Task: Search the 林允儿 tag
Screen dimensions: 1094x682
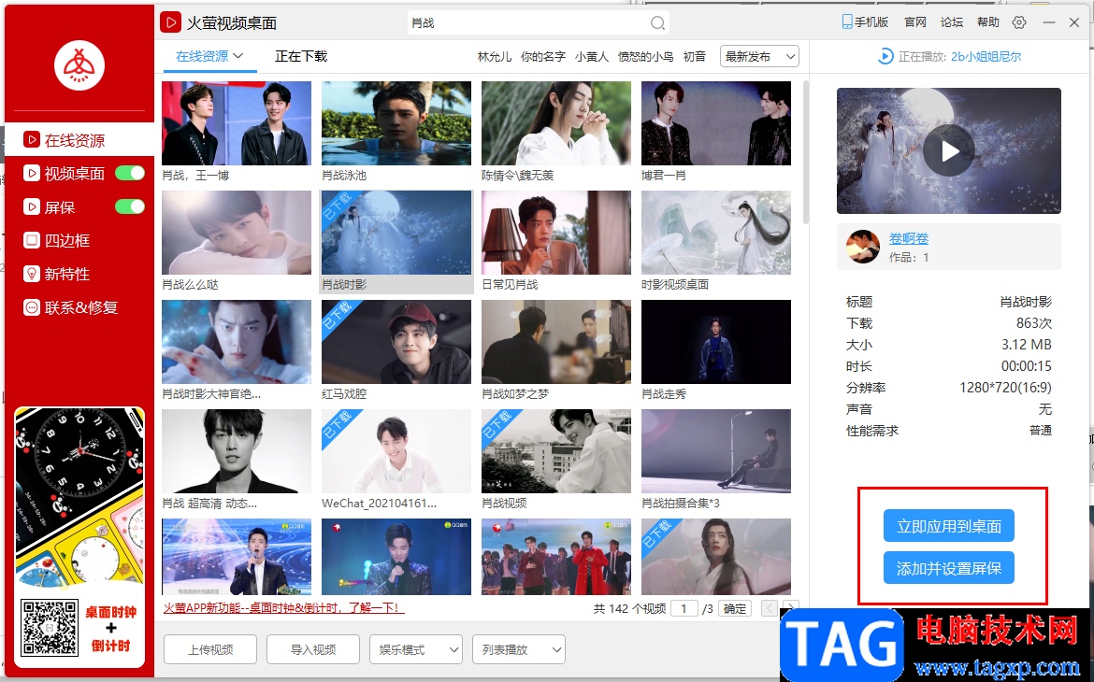Action: (x=495, y=56)
